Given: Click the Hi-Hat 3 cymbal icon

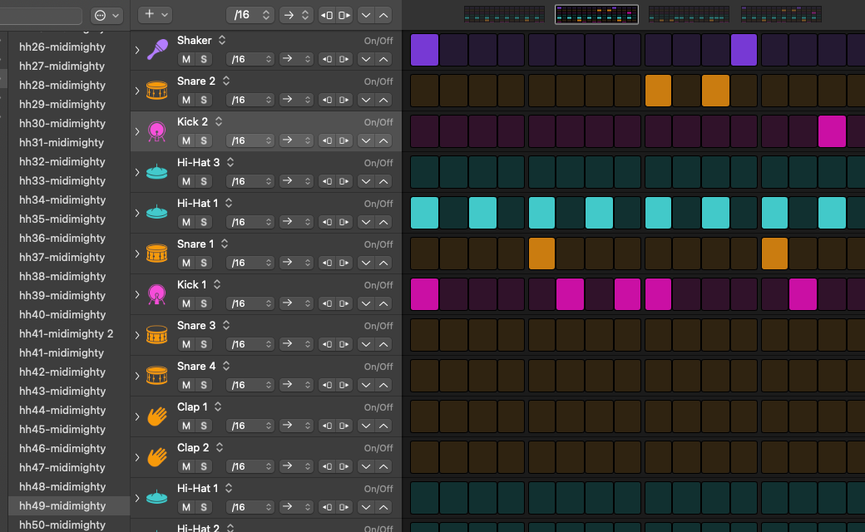Looking at the screenshot, I should tap(157, 172).
